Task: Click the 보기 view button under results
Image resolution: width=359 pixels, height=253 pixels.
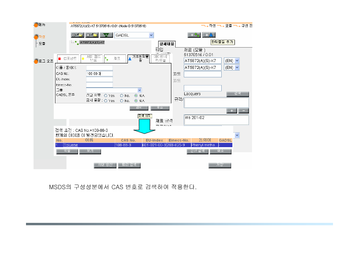Action: (90, 151)
